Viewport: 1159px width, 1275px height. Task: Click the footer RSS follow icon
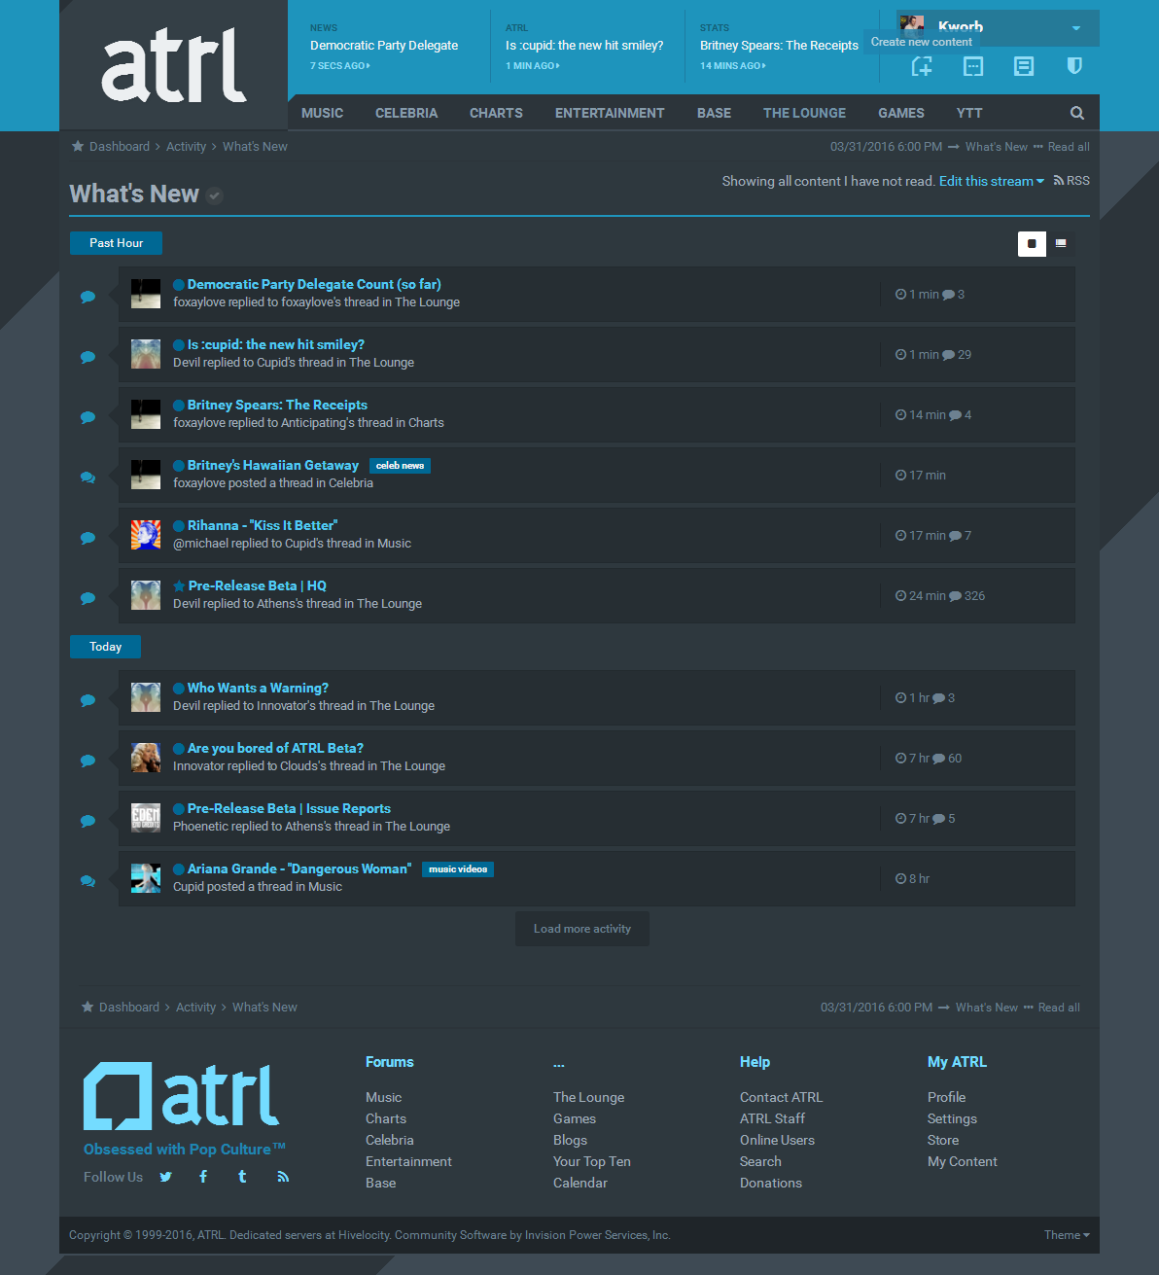(x=283, y=1177)
